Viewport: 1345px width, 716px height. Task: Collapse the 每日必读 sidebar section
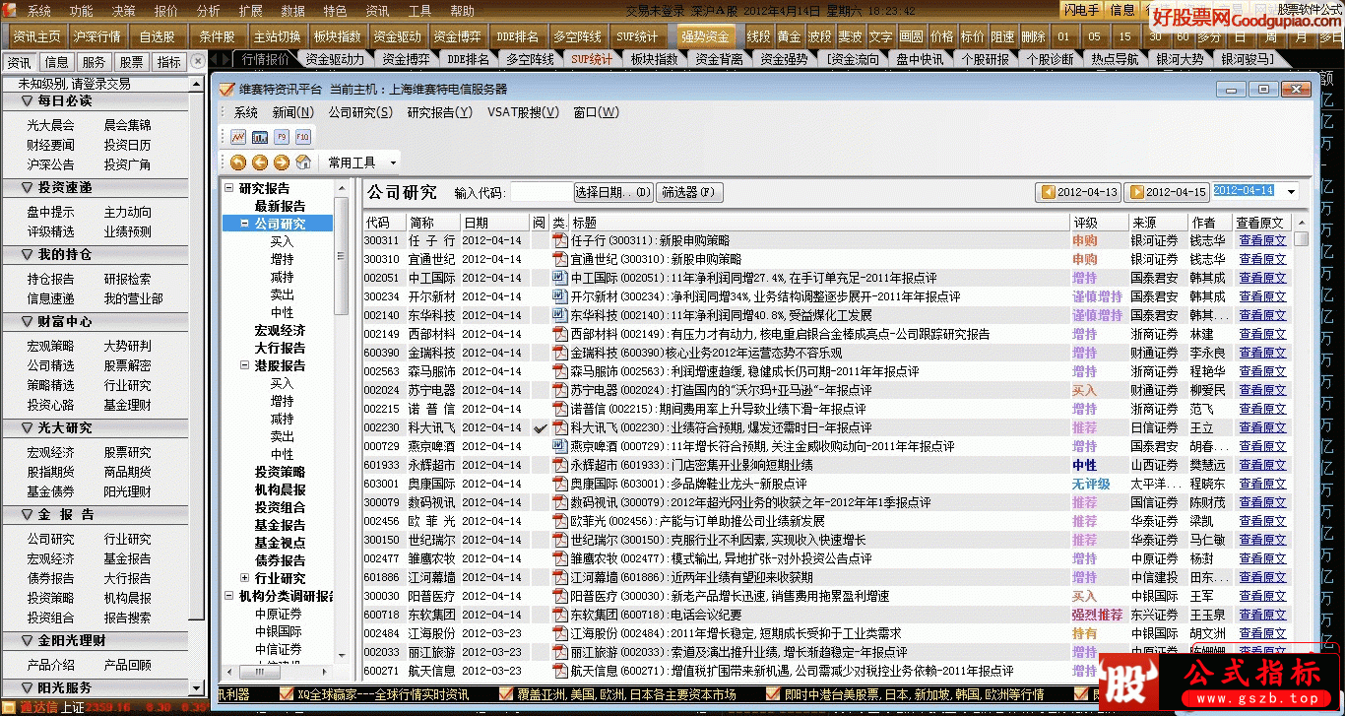pos(27,100)
